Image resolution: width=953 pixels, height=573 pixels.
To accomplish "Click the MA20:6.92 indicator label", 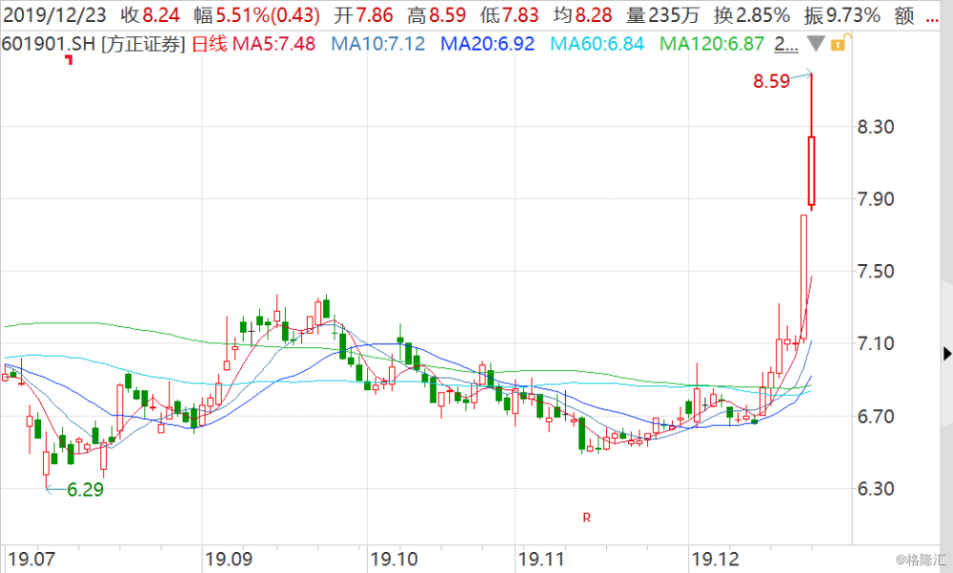I will (487, 44).
